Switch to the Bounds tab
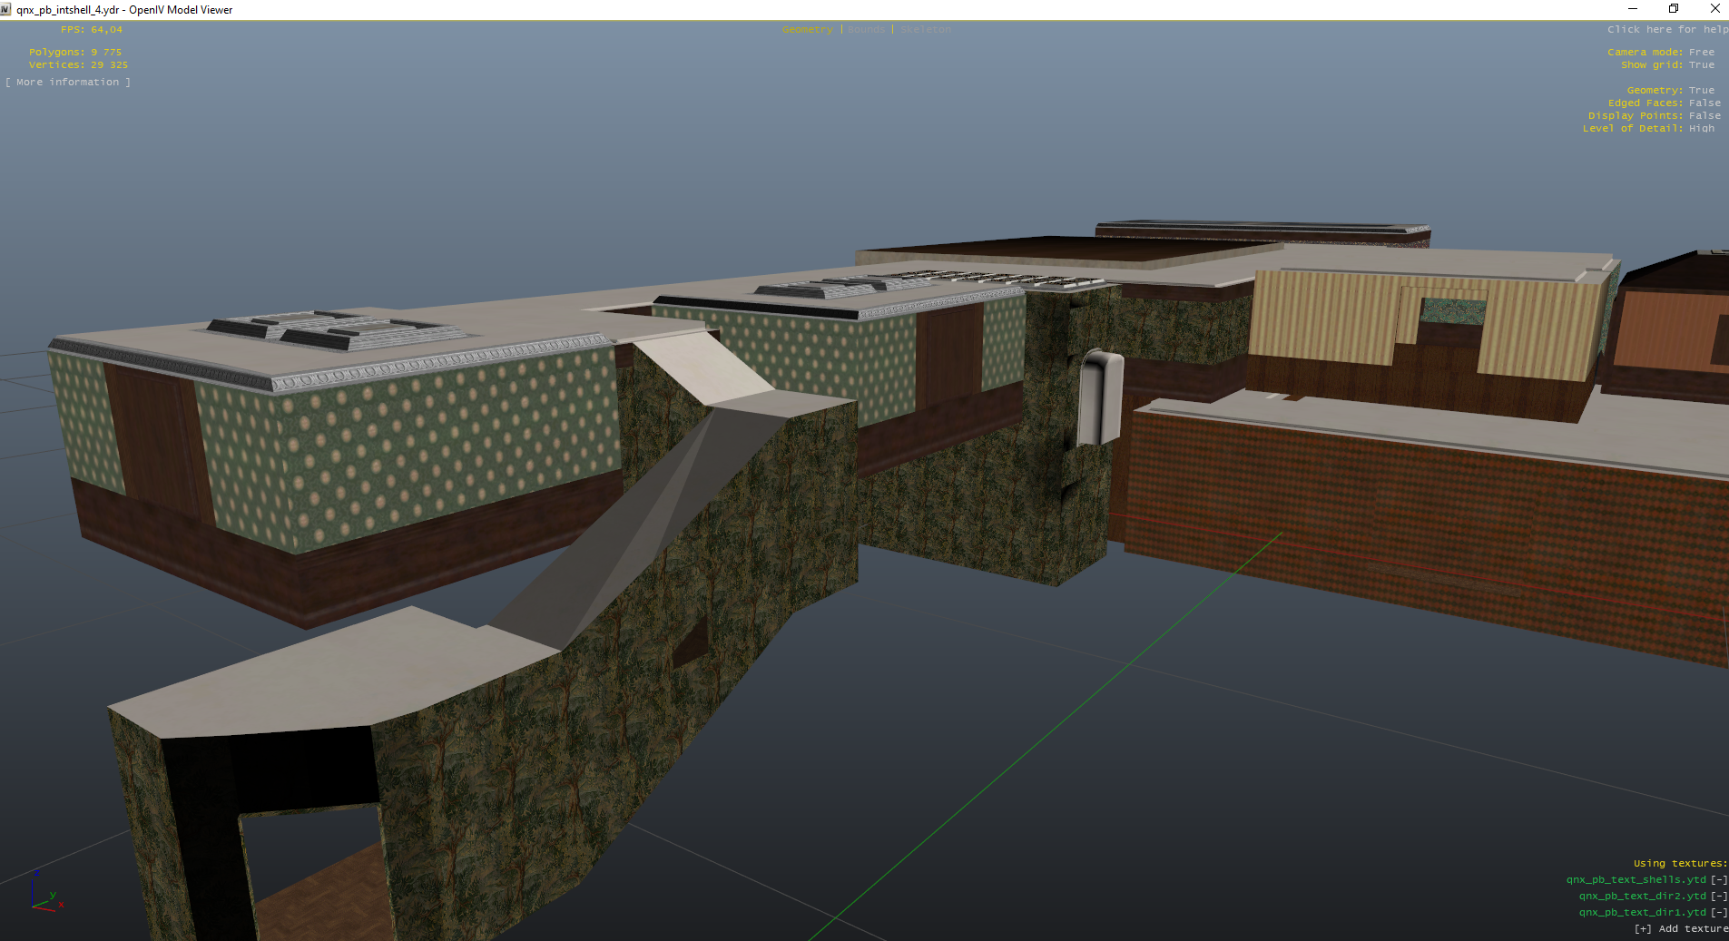Screen dimensions: 1729x941 (867, 30)
